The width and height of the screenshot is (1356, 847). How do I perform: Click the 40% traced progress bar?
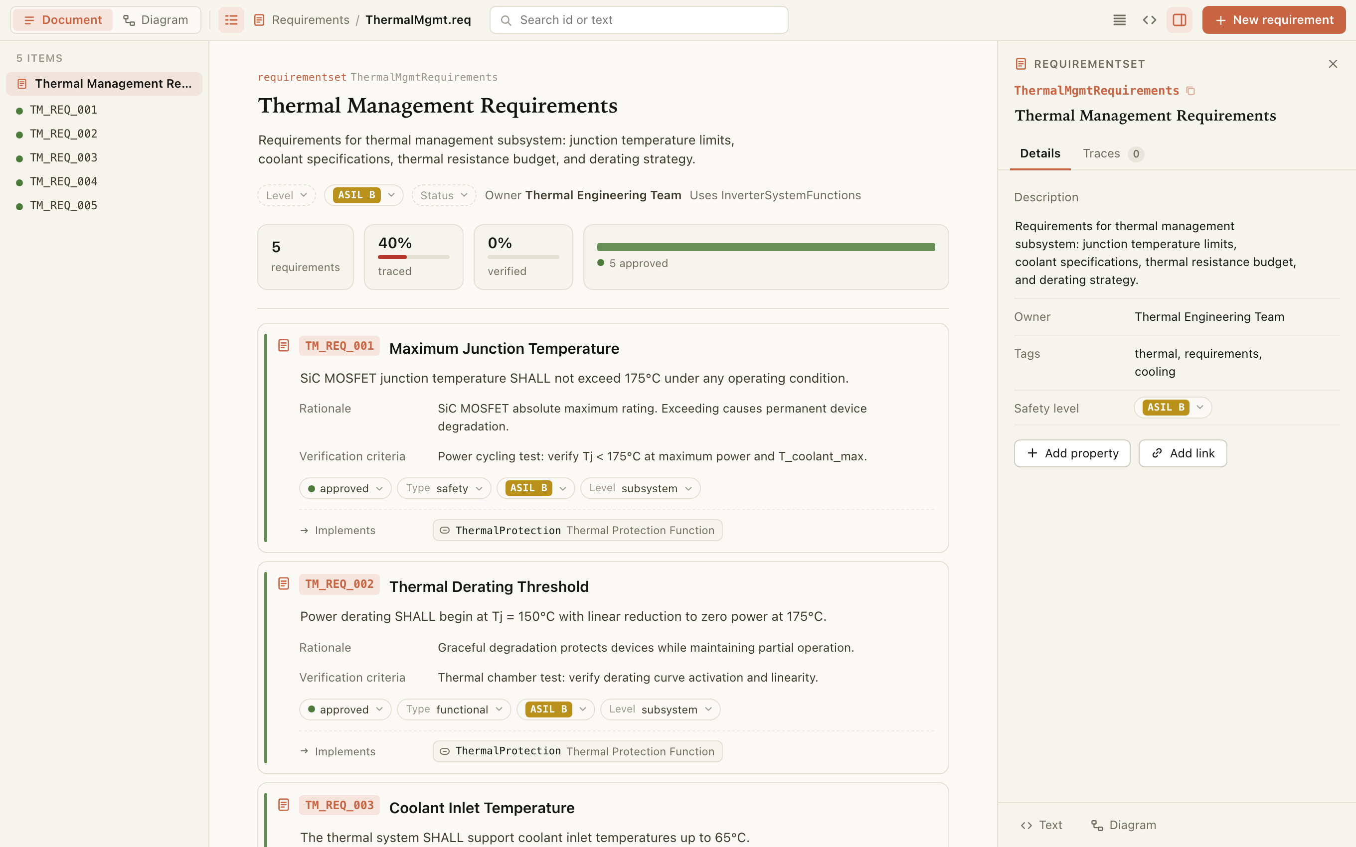pyautogui.click(x=413, y=257)
